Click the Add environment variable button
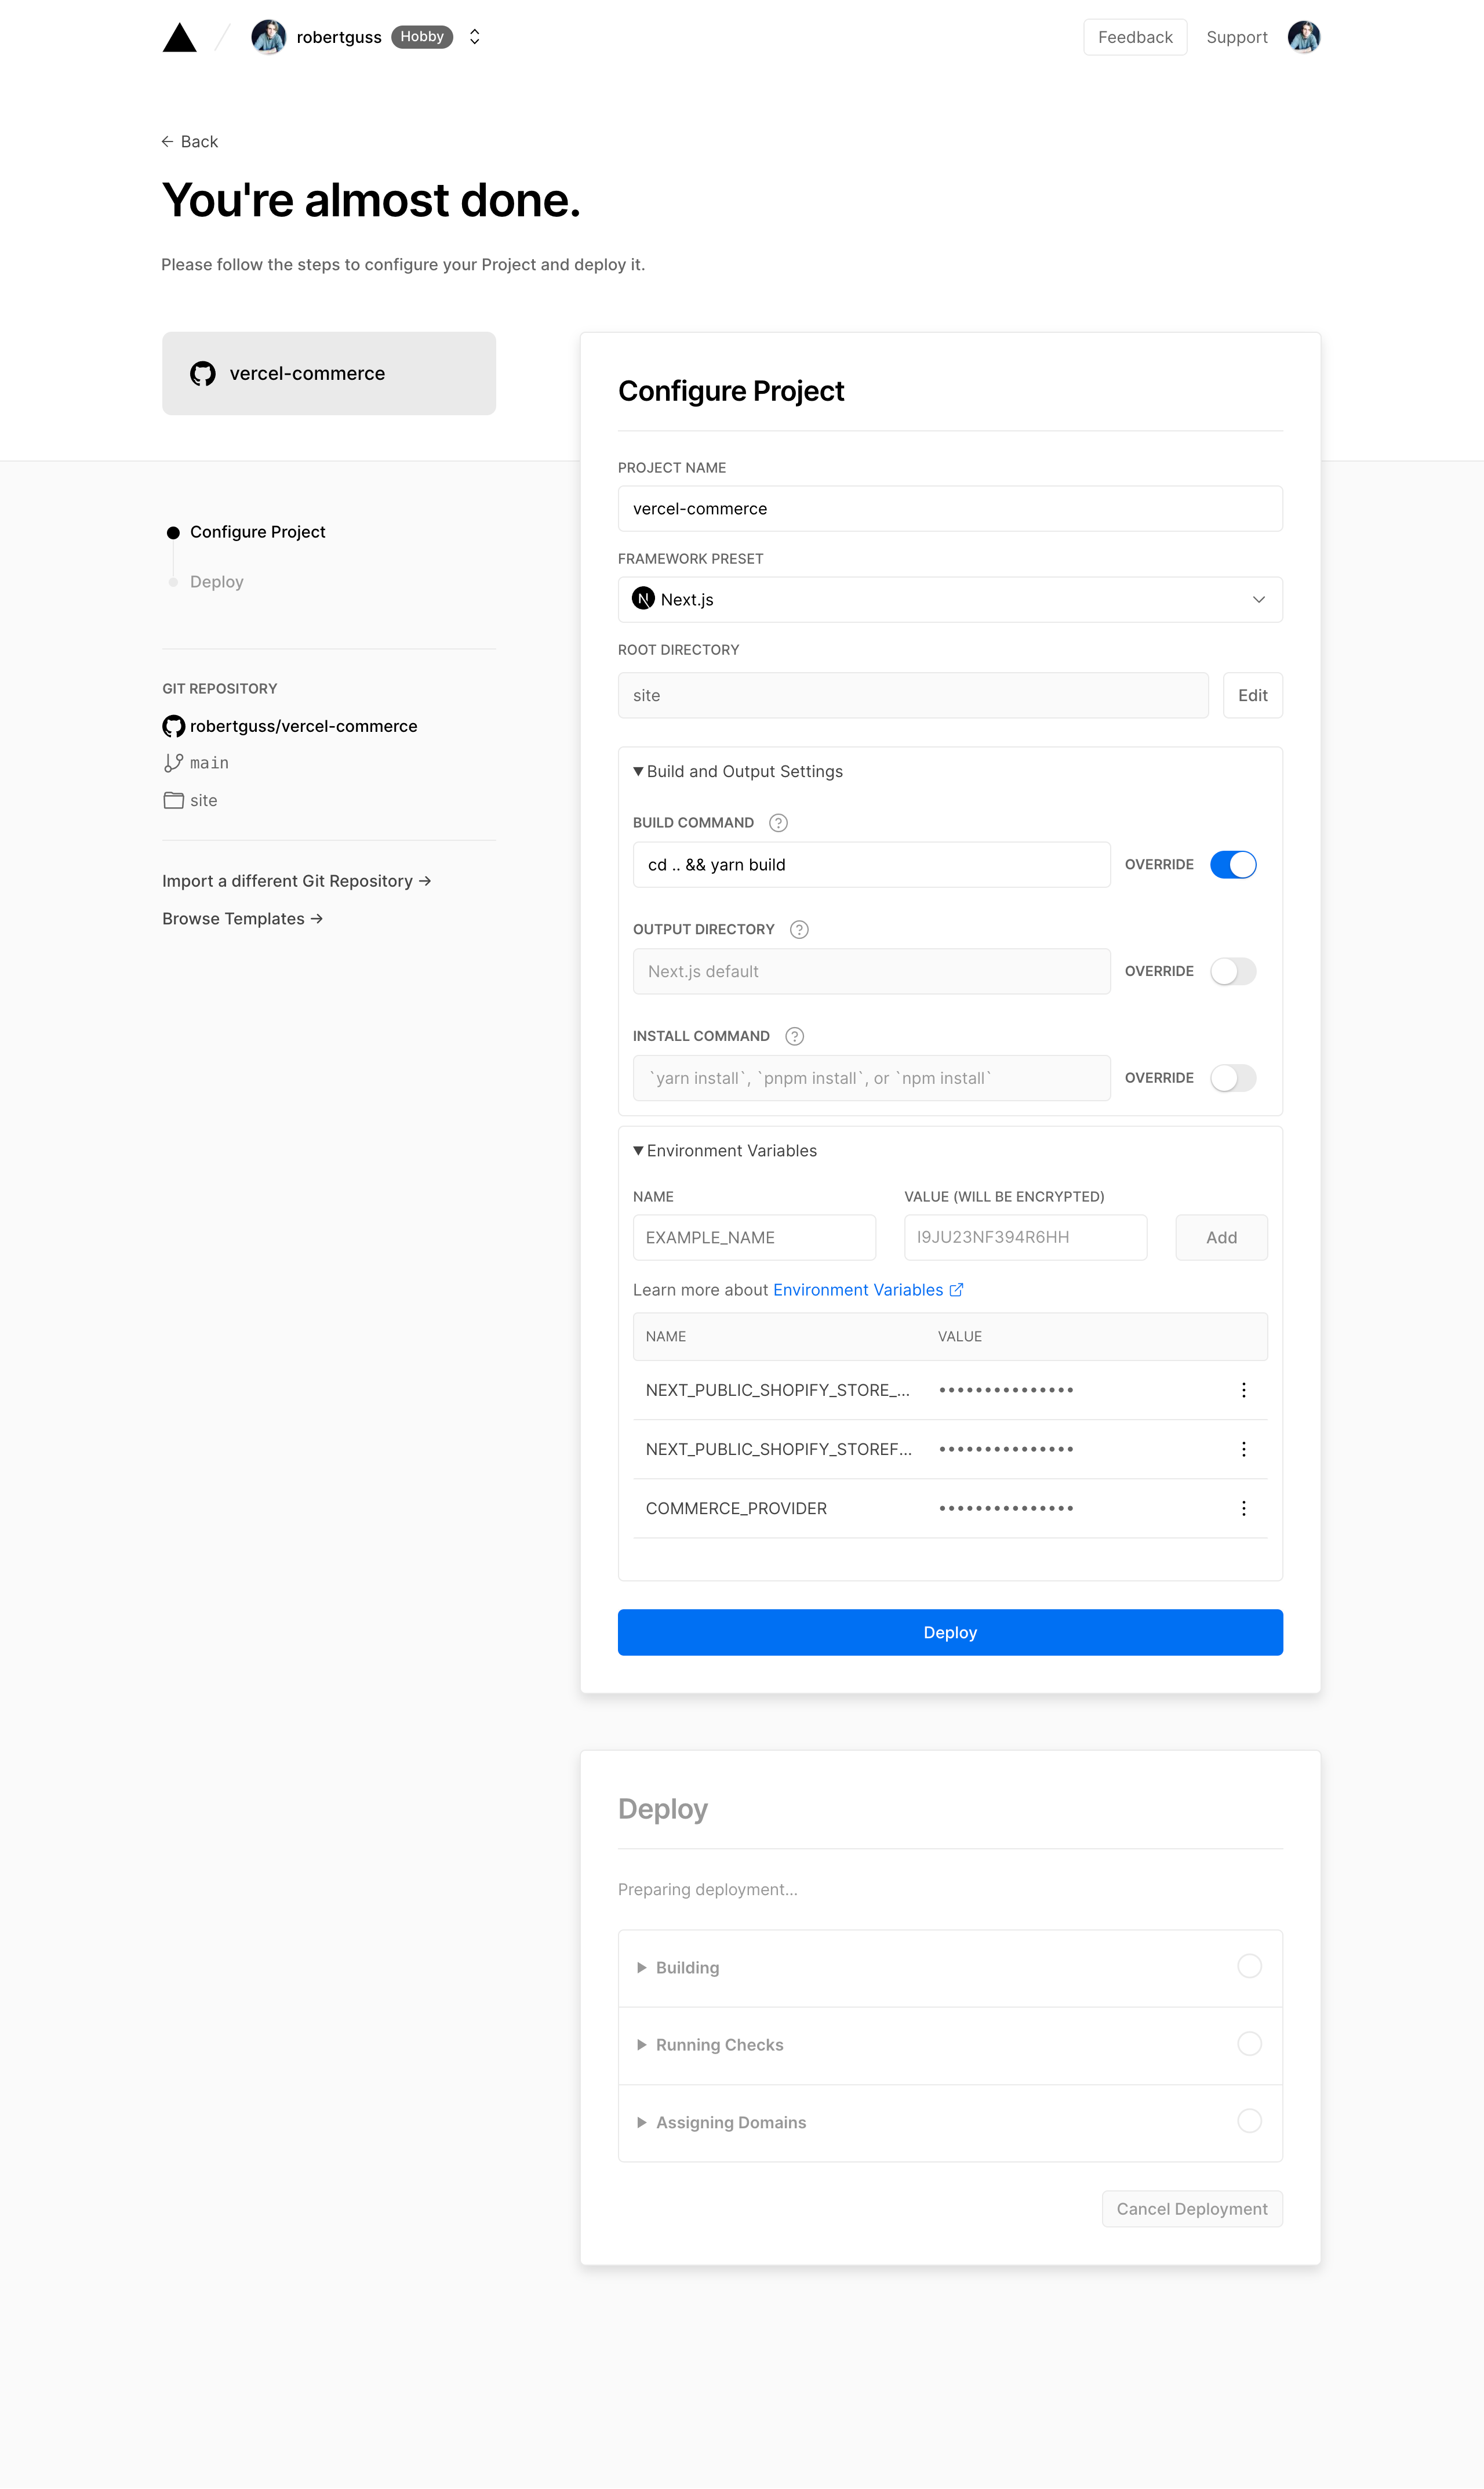Screen dimensions: 1484x2489 click(1221, 1239)
